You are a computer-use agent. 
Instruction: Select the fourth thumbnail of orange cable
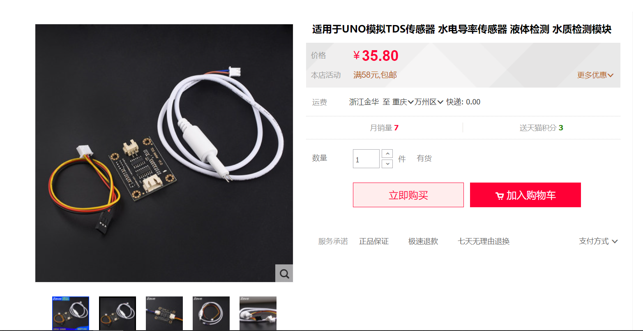[x=211, y=313]
